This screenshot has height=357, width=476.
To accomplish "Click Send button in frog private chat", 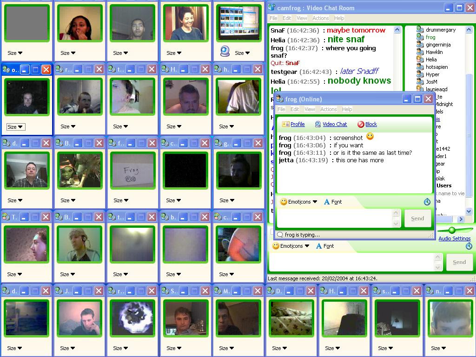I will tap(417, 218).
